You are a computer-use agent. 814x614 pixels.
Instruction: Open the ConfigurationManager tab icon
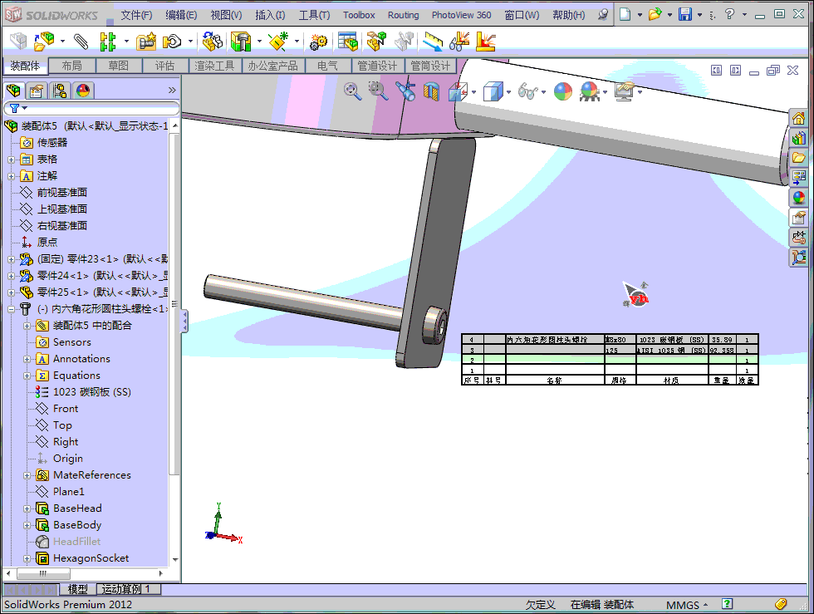pyautogui.click(x=60, y=91)
